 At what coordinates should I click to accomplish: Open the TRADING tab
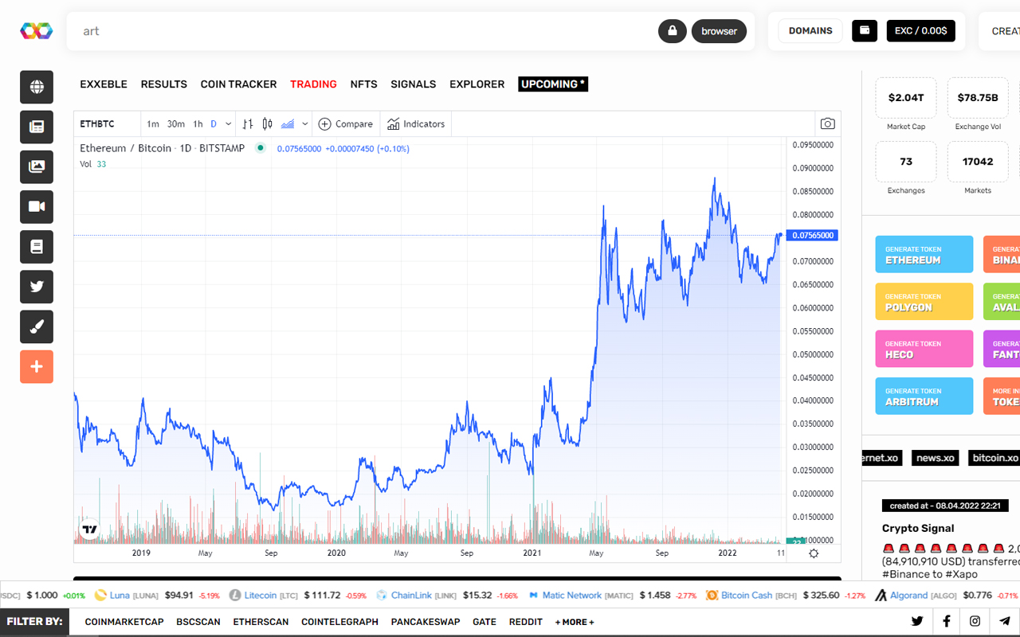[x=313, y=84]
